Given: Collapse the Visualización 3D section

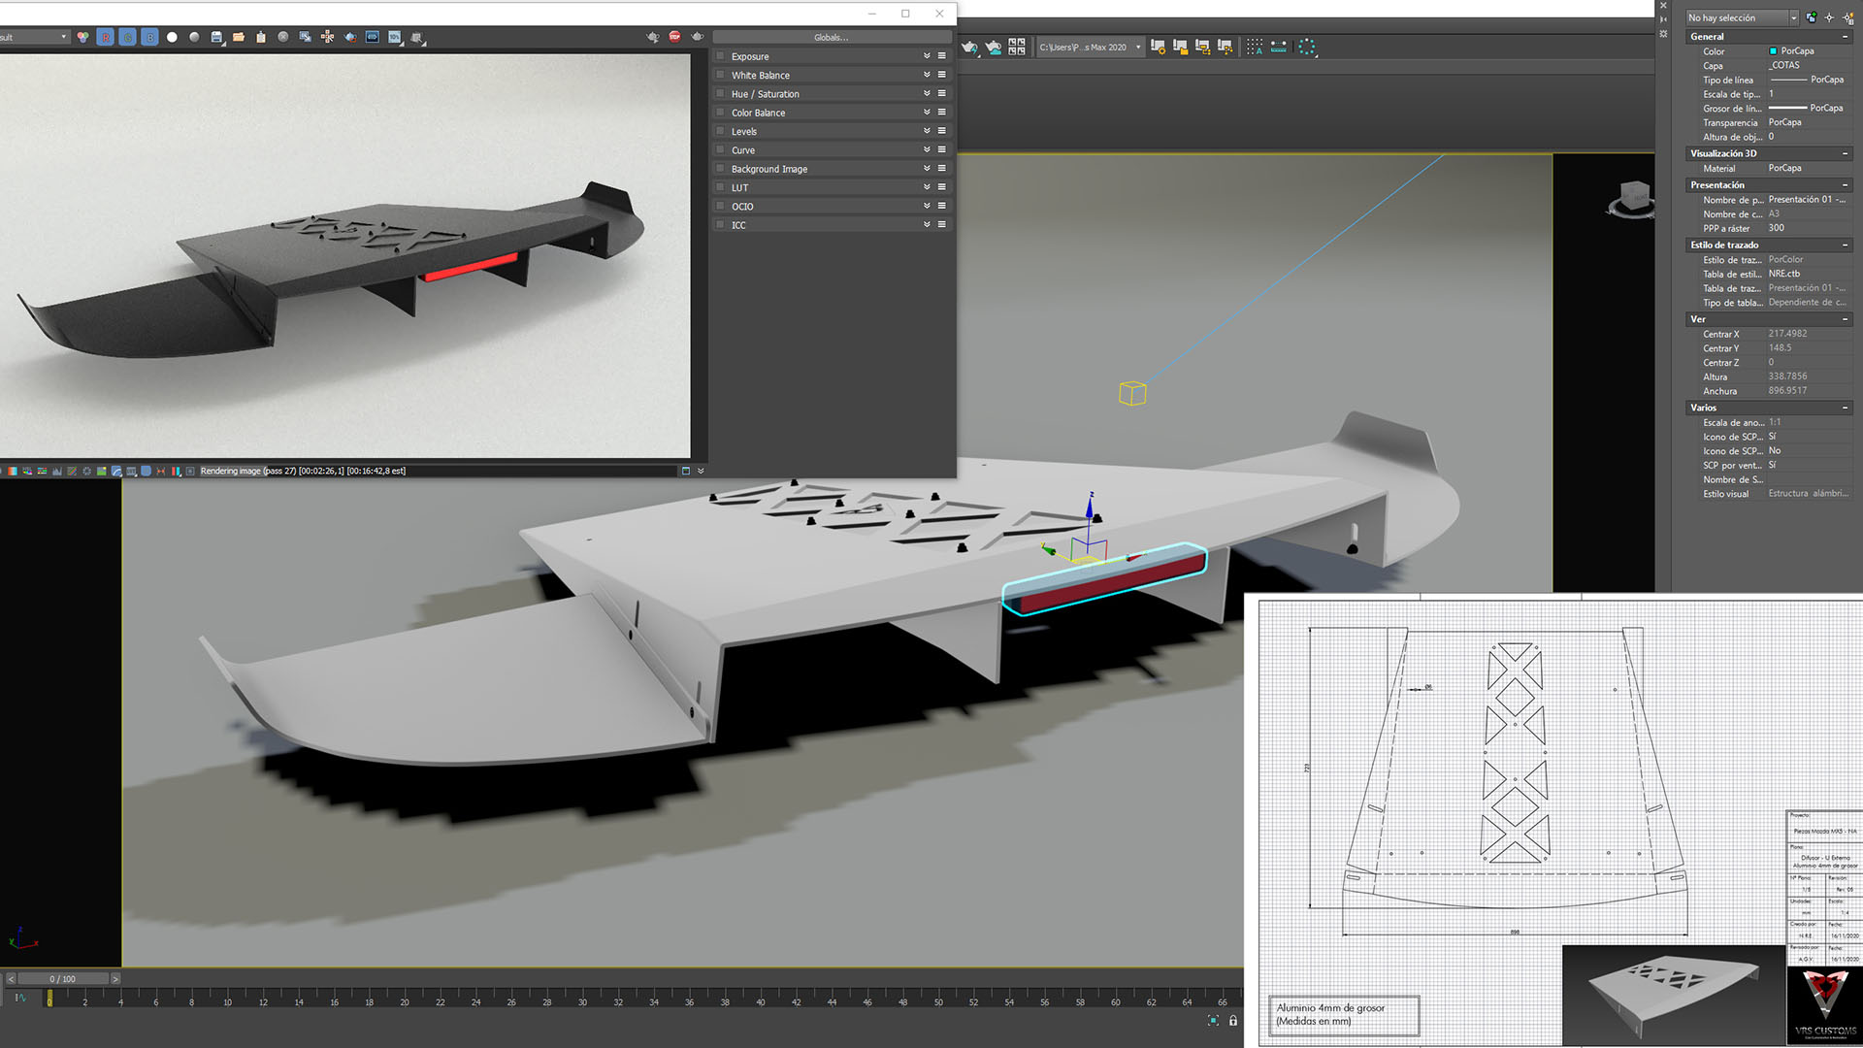Looking at the screenshot, I should (x=1845, y=153).
